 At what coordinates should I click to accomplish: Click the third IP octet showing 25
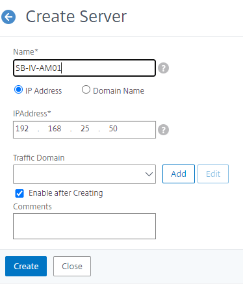click(x=85, y=129)
